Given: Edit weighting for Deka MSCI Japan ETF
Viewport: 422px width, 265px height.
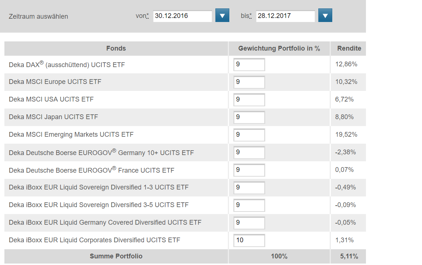Looking at the screenshot, I should click(x=249, y=117).
